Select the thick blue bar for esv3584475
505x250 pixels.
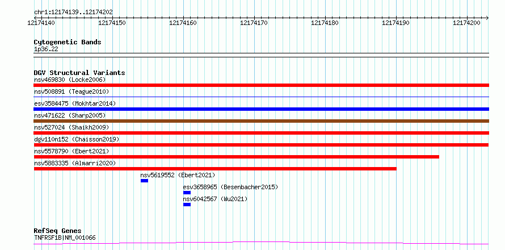tap(261, 109)
